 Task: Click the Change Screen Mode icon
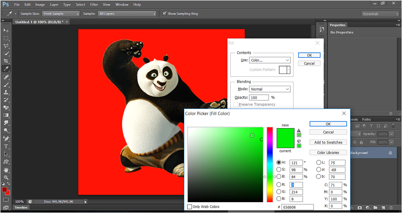coord(6,208)
